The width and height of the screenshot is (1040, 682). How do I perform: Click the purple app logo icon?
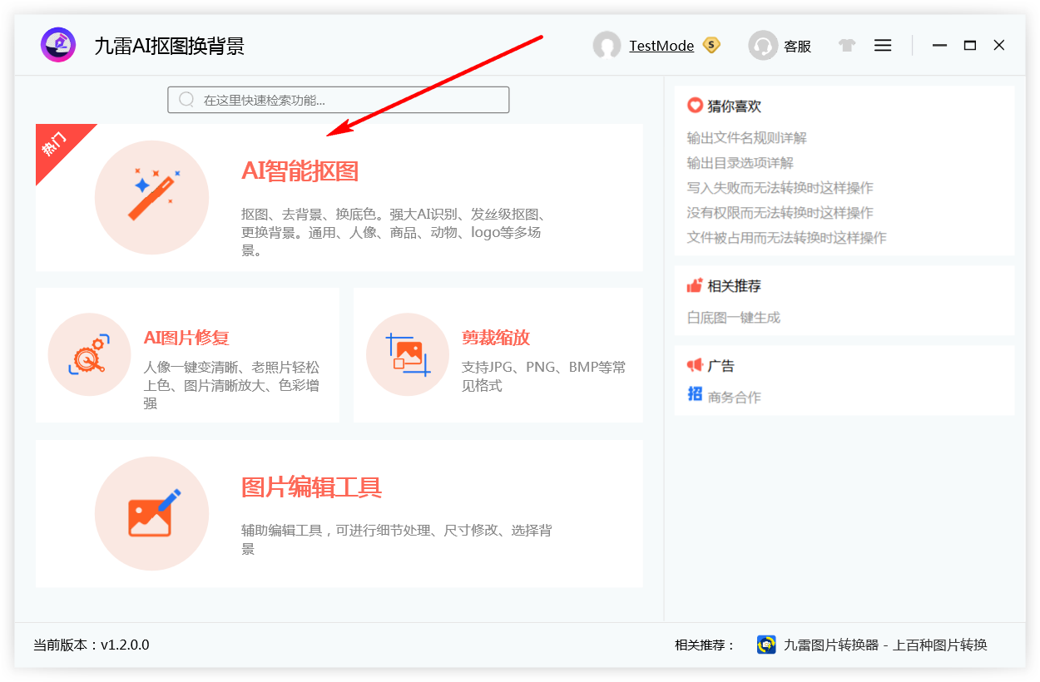[58, 45]
